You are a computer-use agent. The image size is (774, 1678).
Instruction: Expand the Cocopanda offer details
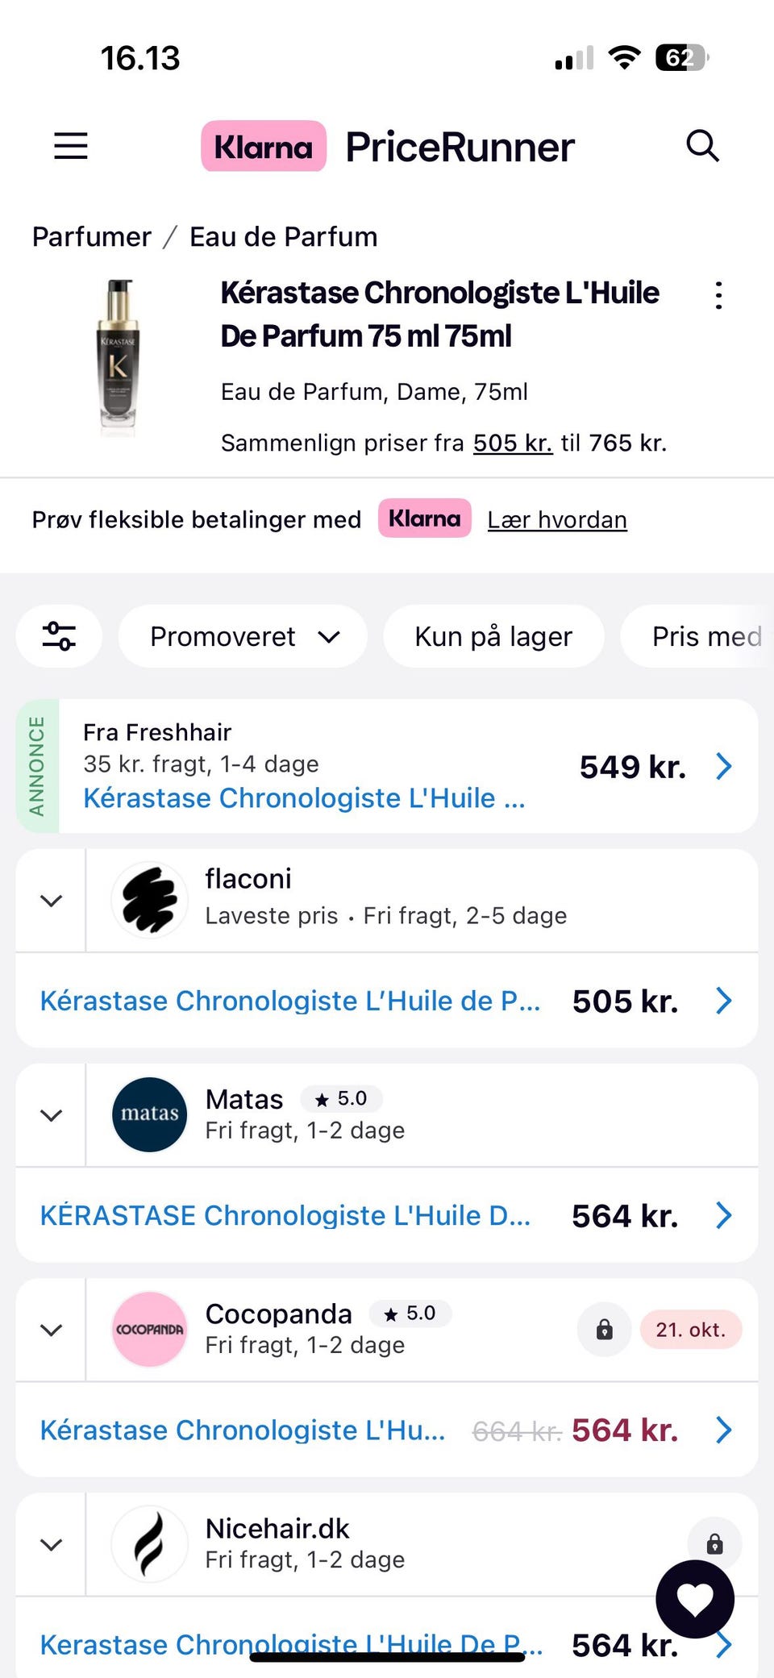pos(51,1330)
